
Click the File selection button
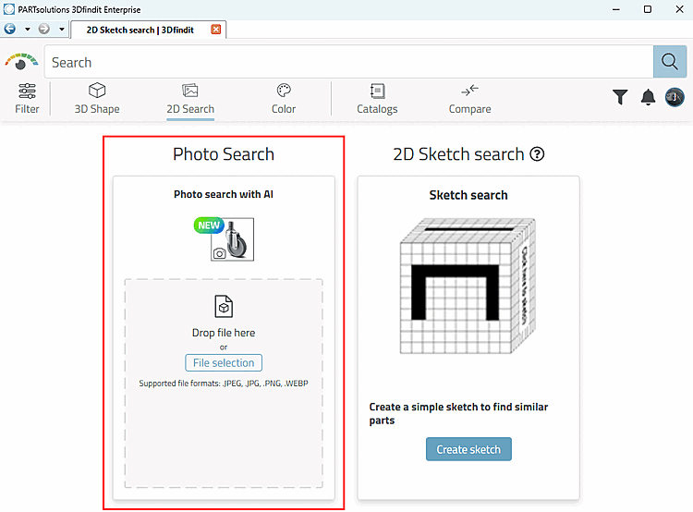224,363
